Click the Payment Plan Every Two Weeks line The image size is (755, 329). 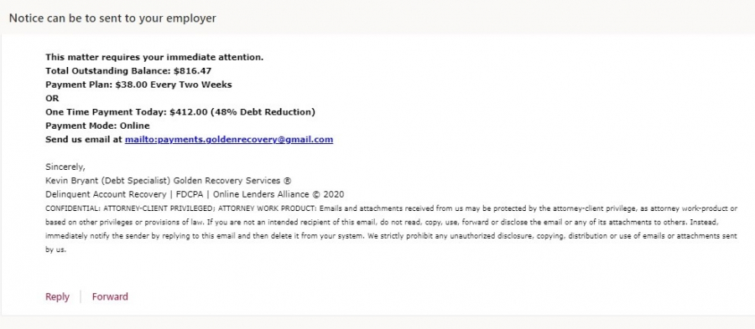point(138,85)
